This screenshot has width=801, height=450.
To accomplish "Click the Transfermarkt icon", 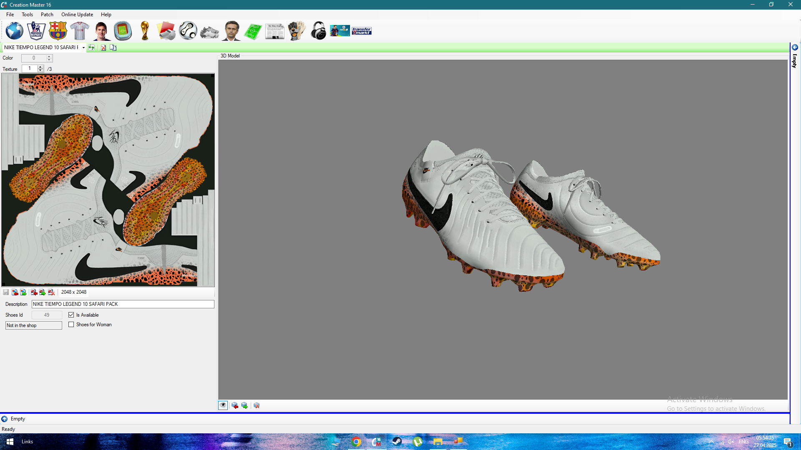I will coord(362,31).
